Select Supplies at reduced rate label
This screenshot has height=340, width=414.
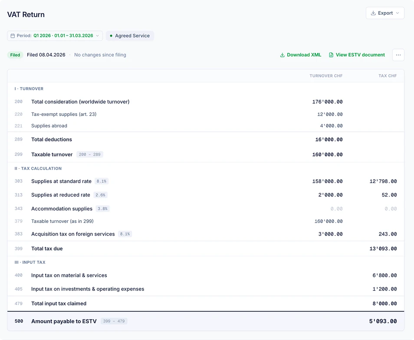pos(60,195)
